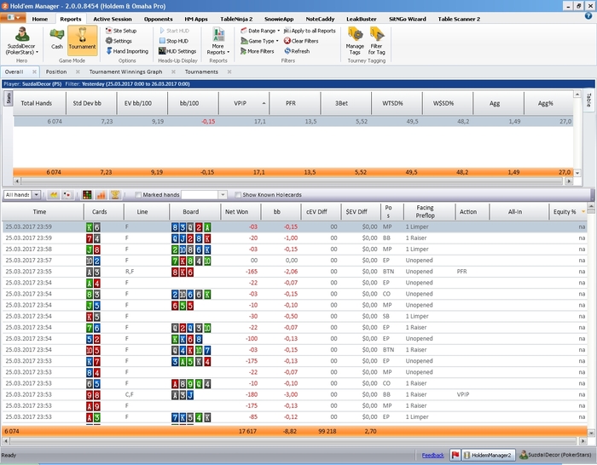Select the Cash game mode icon
The image size is (597, 465).
pos(57,39)
